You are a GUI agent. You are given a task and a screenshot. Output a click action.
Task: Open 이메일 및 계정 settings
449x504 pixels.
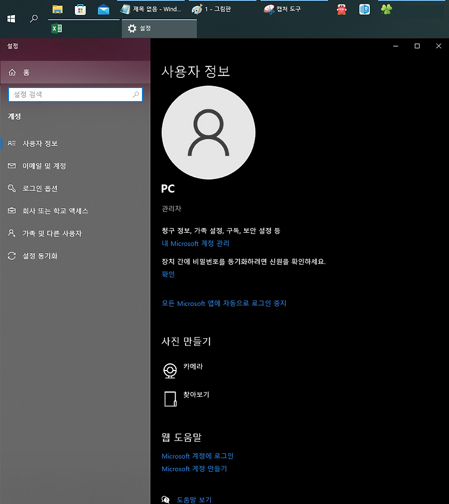tap(75, 166)
